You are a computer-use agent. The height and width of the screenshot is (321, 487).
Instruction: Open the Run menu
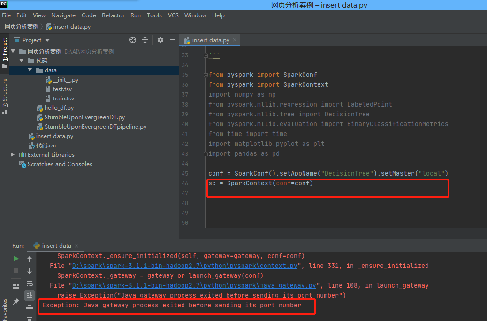[136, 15]
